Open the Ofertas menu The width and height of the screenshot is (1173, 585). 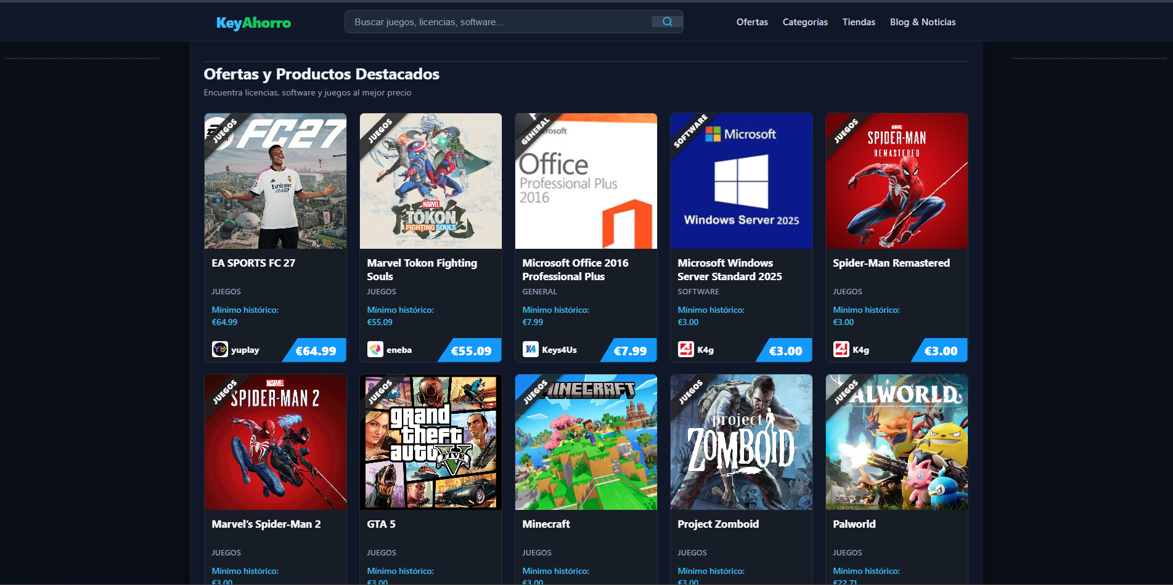click(752, 22)
